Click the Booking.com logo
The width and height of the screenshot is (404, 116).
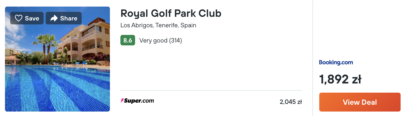click(336, 62)
